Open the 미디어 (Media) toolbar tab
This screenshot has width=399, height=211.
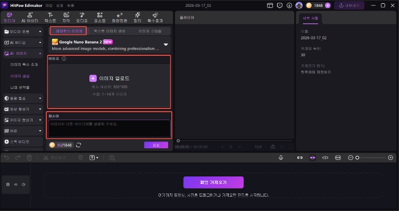(10, 18)
